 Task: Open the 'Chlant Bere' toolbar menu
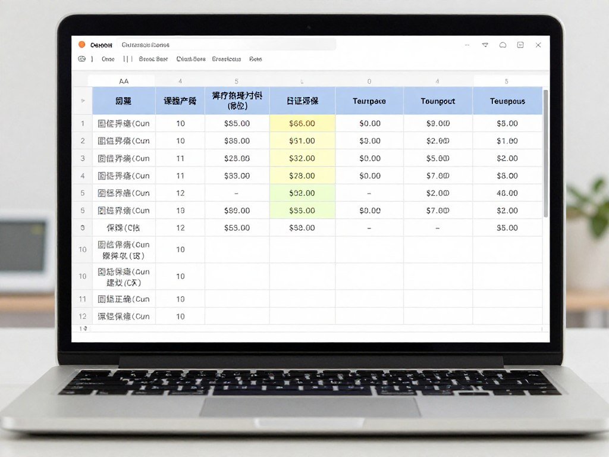tap(191, 59)
